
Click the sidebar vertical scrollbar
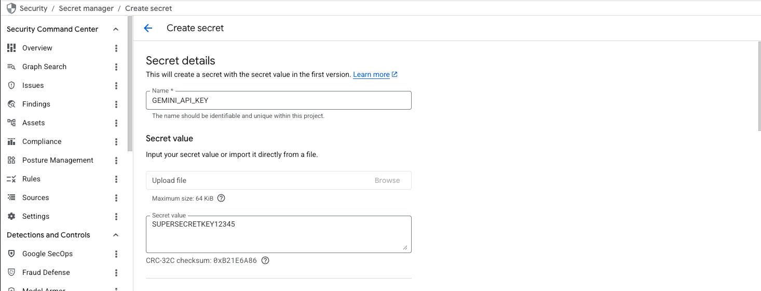tap(130, 83)
